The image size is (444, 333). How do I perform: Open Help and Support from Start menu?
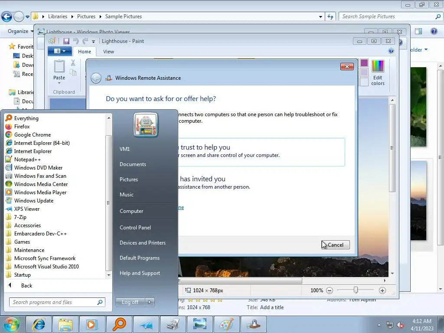140,273
